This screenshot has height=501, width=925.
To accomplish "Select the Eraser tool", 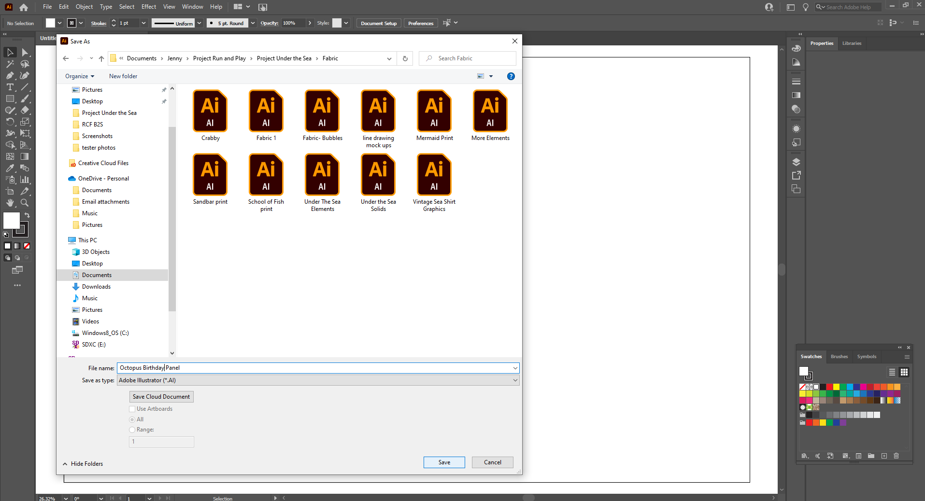I will [x=25, y=110].
